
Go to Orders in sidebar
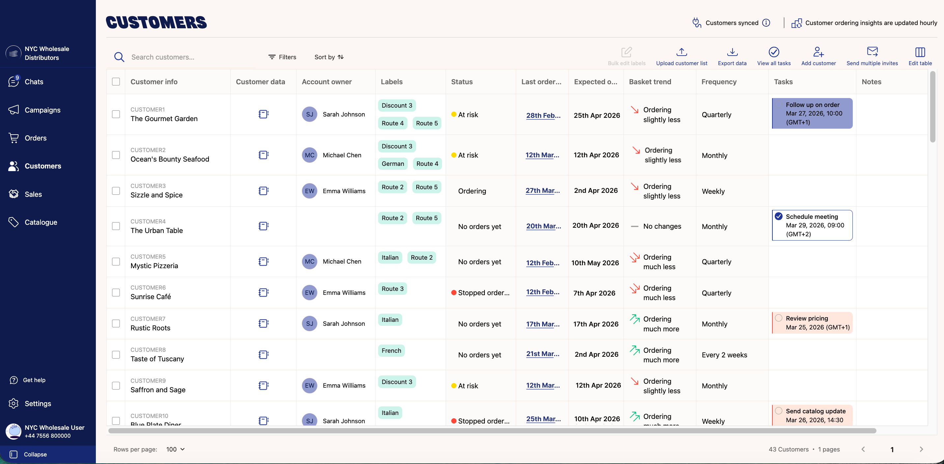[35, 138]
